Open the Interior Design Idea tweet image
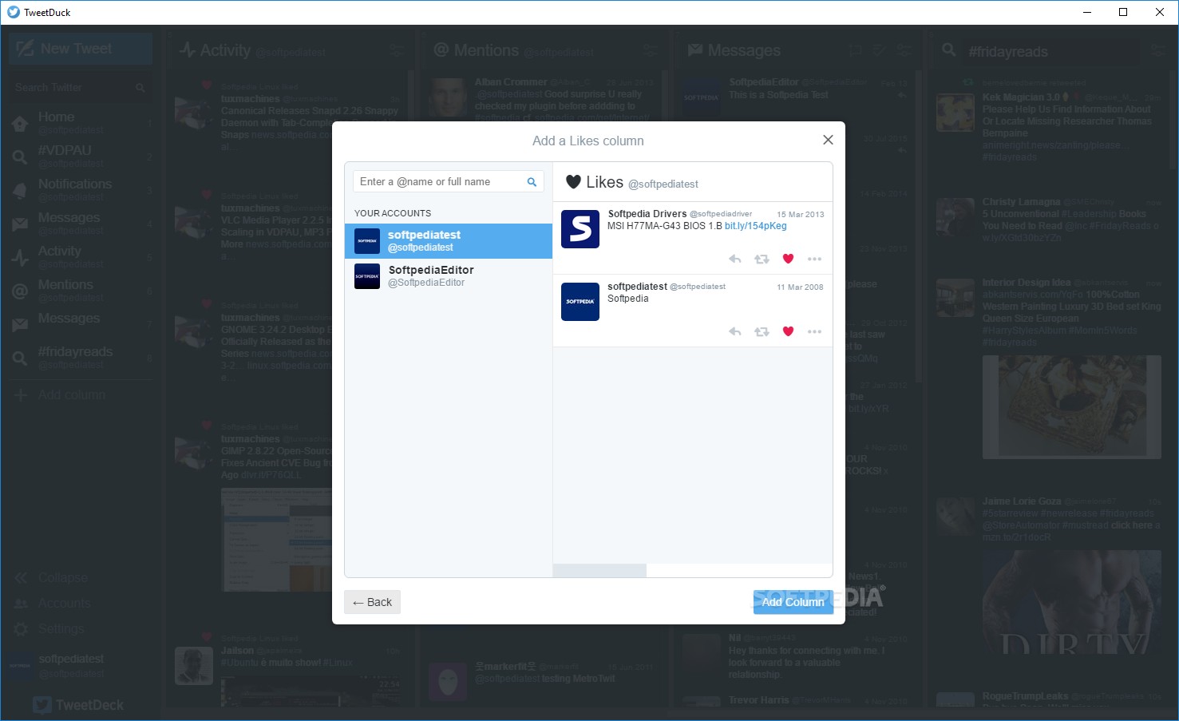 click(x=1071, y=407)
